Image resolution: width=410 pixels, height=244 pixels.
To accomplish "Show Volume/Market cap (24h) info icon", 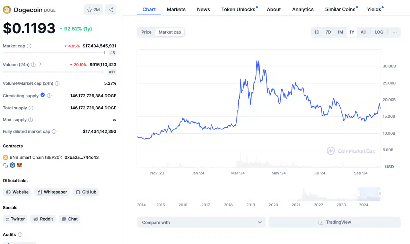I will [x=57, y=83].
